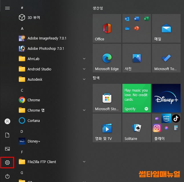Open Calculator in the 플레이 tile
This screenshot has height=182, width=184.
pyautogui.click(x=176, y=128)
